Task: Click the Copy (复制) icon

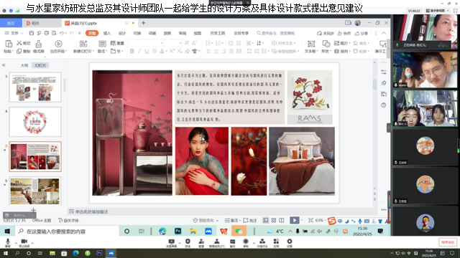Action: click(x=19, y=51)
